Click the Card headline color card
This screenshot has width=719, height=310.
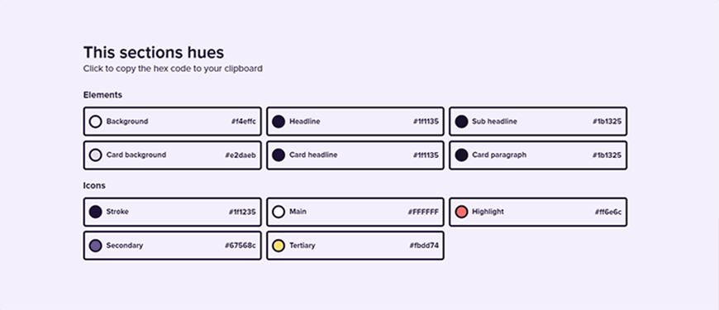point(355,155)
